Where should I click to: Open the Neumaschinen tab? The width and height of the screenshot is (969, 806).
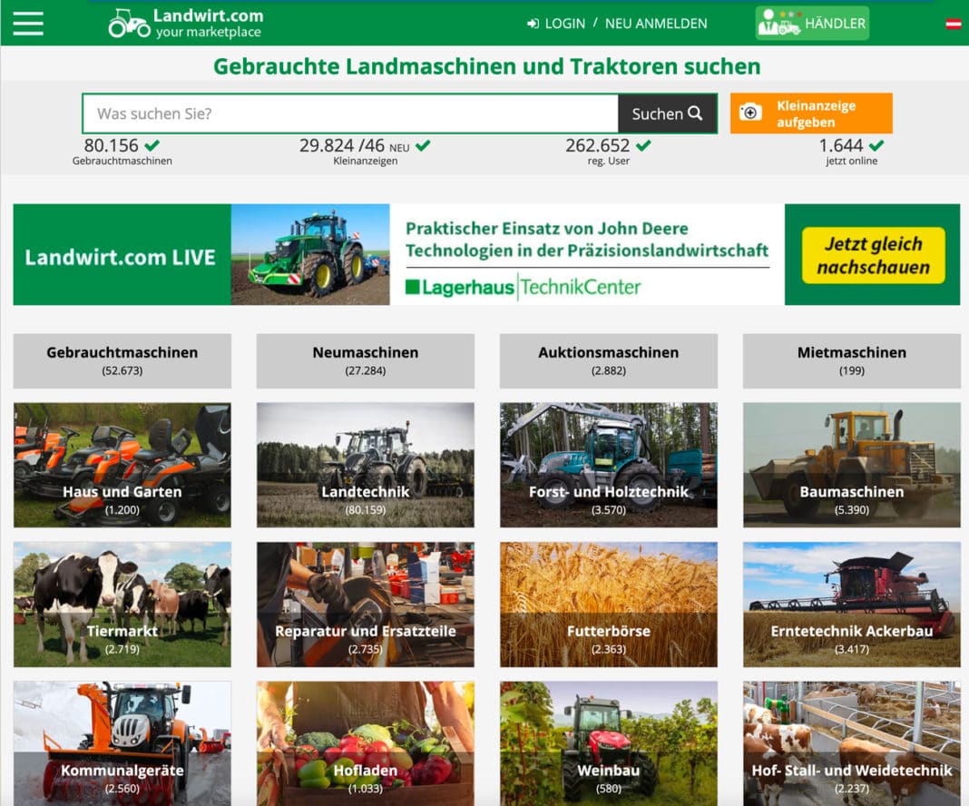tap(366, 361)
